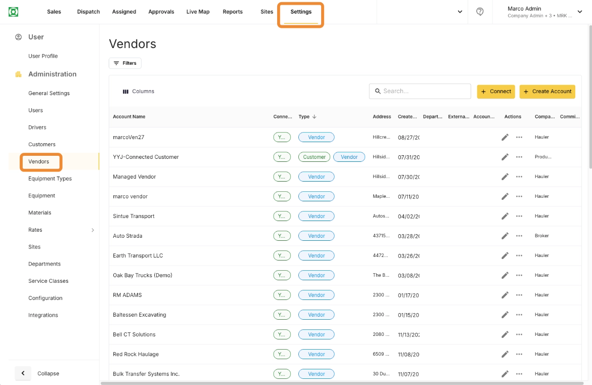
Task: Edit Sintue Transport with pencil icon
Action: tap(505, 216)
